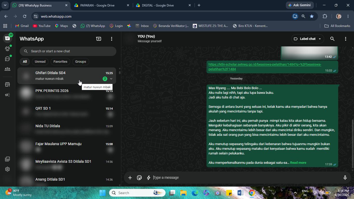Click the Type a message input box
The width and height of the screenshot is (354, 199).
246,177
